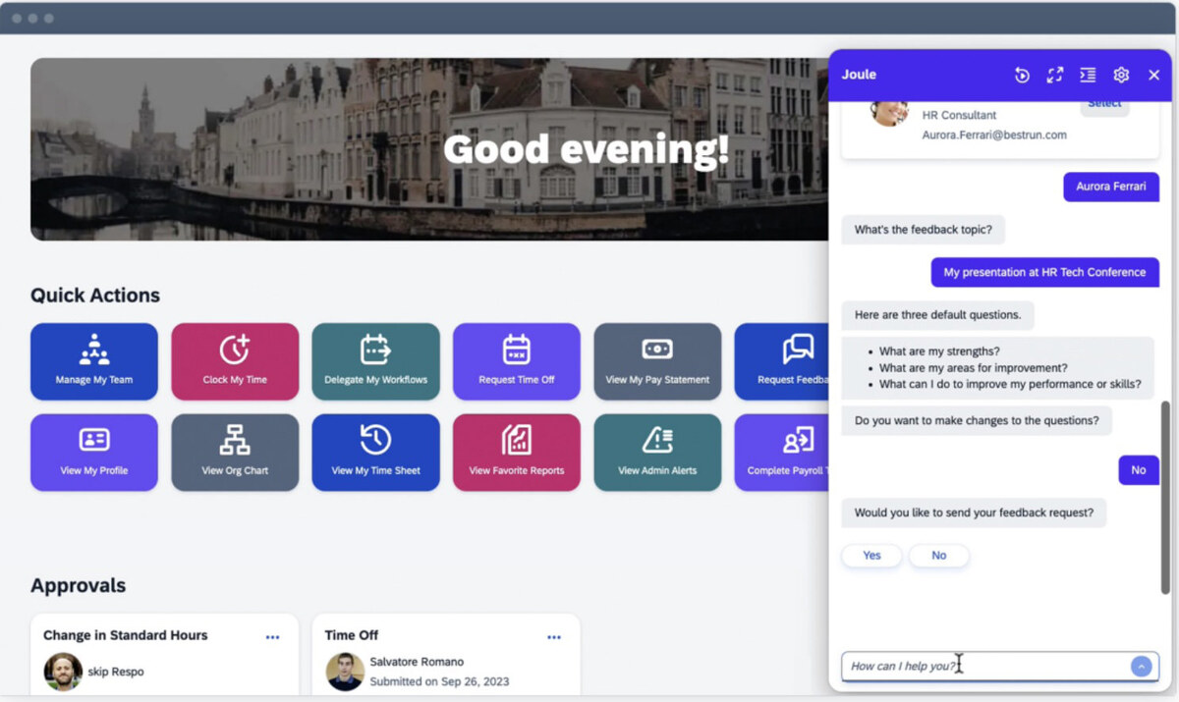This screenshot has width=1179, height=702.
Task: Open View My Pay Statement tile
Action: pyautogui.click(x=657, y=361)
